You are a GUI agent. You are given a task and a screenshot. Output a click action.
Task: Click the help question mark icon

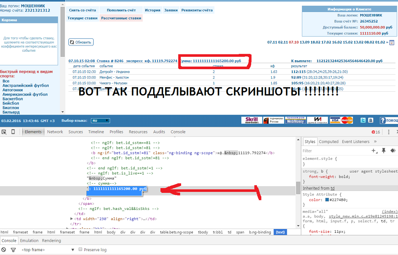tap(383, 121)
